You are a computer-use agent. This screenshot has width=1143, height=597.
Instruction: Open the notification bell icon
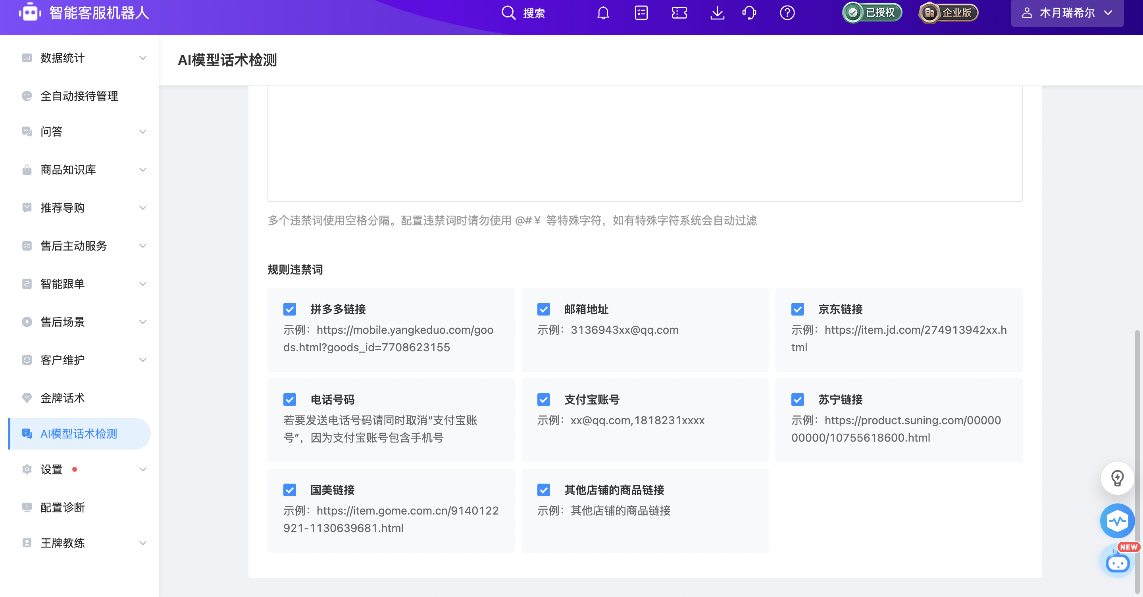[x=603, y=13]
